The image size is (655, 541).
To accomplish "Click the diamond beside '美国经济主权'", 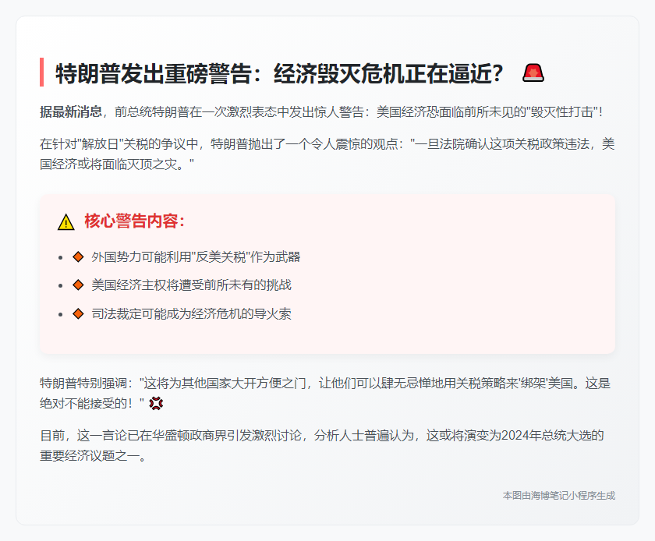I will [78, 285].
